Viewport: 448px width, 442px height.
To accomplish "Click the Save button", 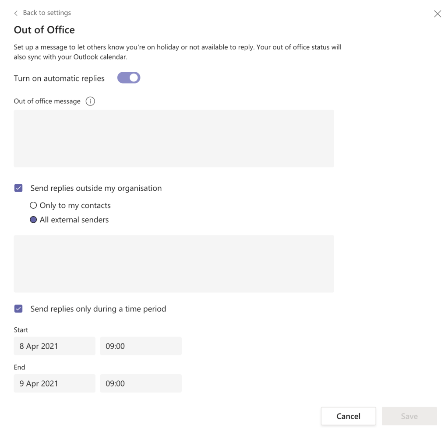I will (409, 416).
